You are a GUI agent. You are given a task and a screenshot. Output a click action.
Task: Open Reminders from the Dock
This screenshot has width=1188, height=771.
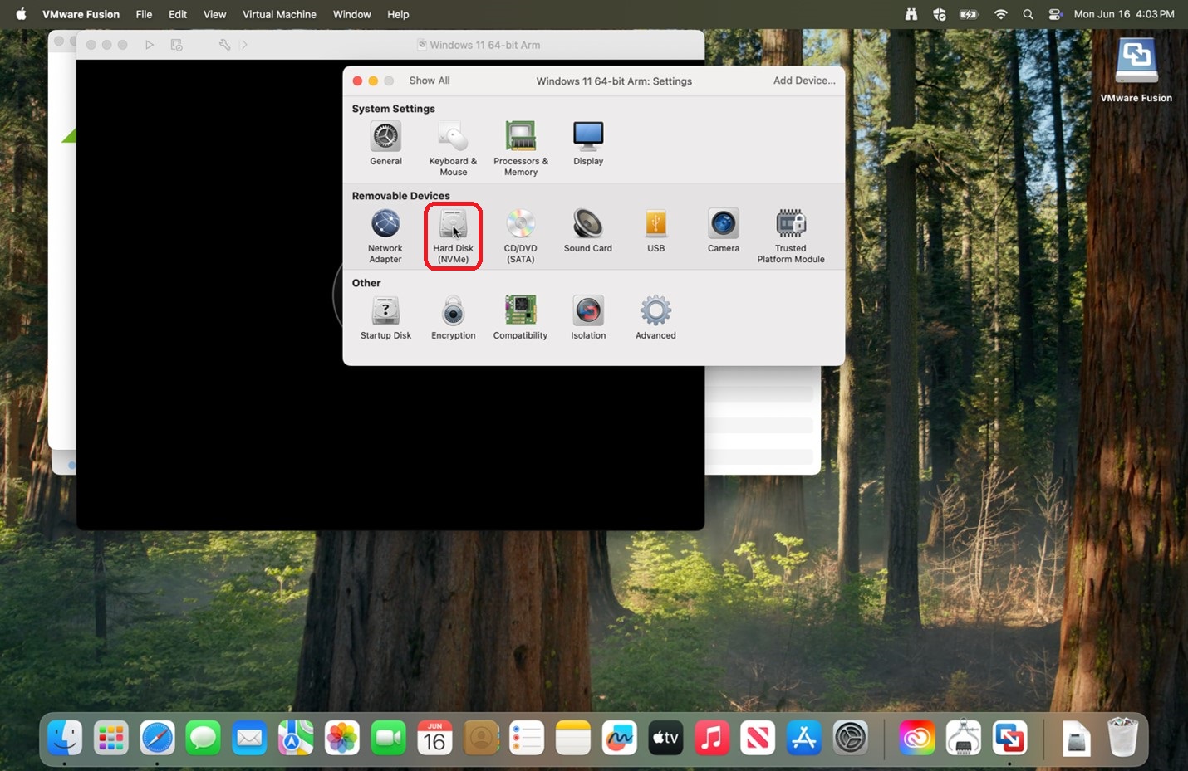(x=527, y=737)
